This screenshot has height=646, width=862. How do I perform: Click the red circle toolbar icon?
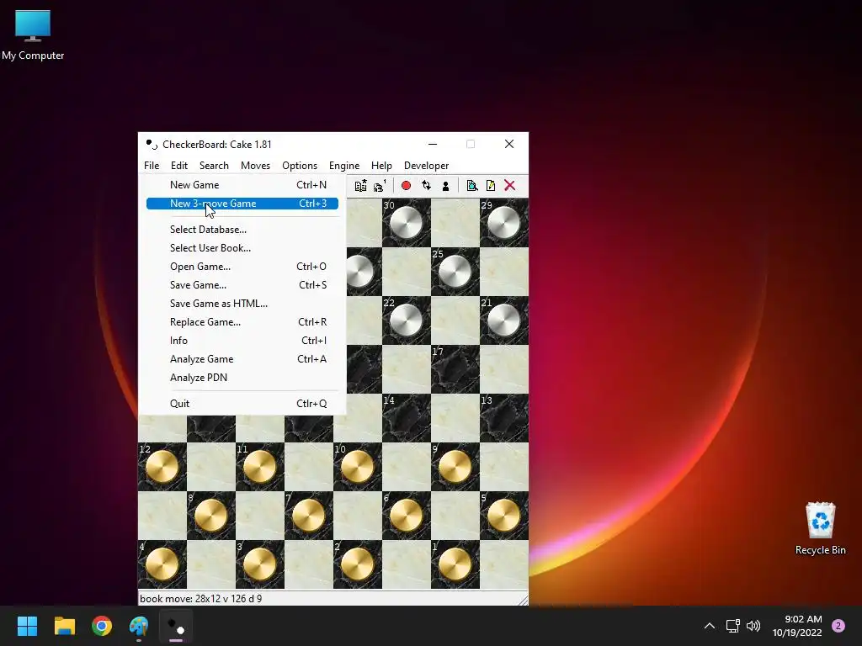point(407,186)
